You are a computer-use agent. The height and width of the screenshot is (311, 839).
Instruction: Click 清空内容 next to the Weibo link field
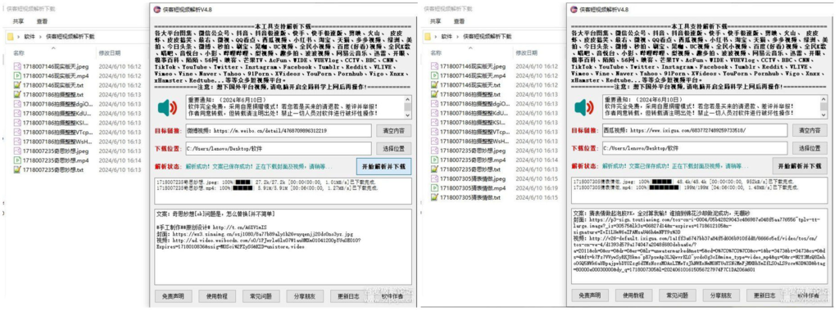(x=393, y=130)
